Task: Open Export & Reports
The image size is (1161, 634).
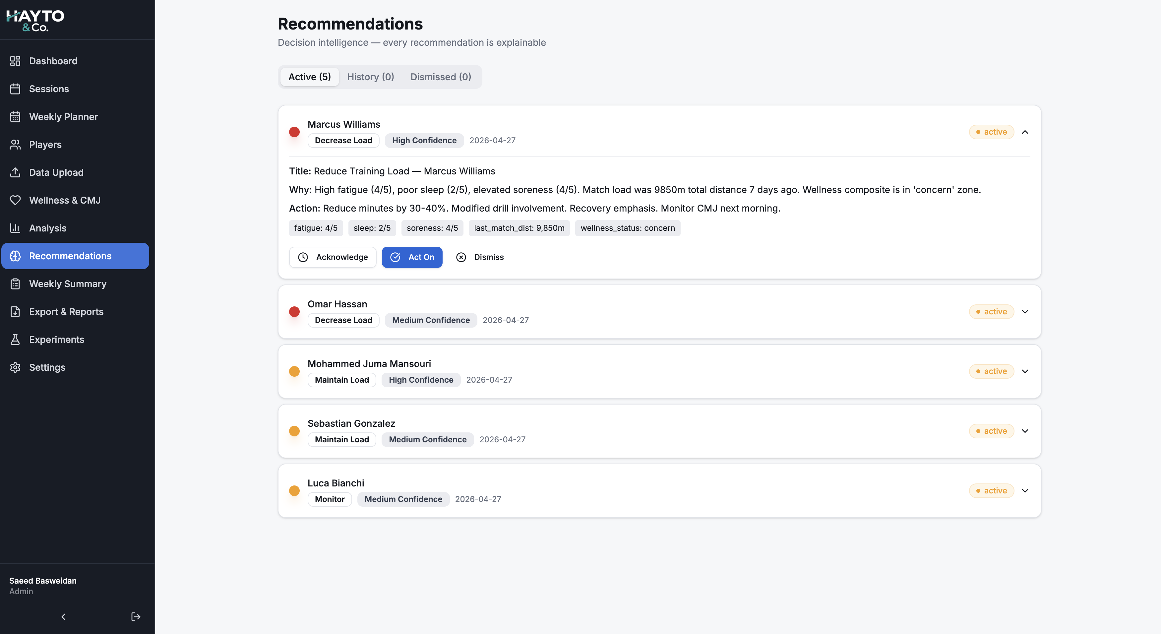Action: (75, 312)
